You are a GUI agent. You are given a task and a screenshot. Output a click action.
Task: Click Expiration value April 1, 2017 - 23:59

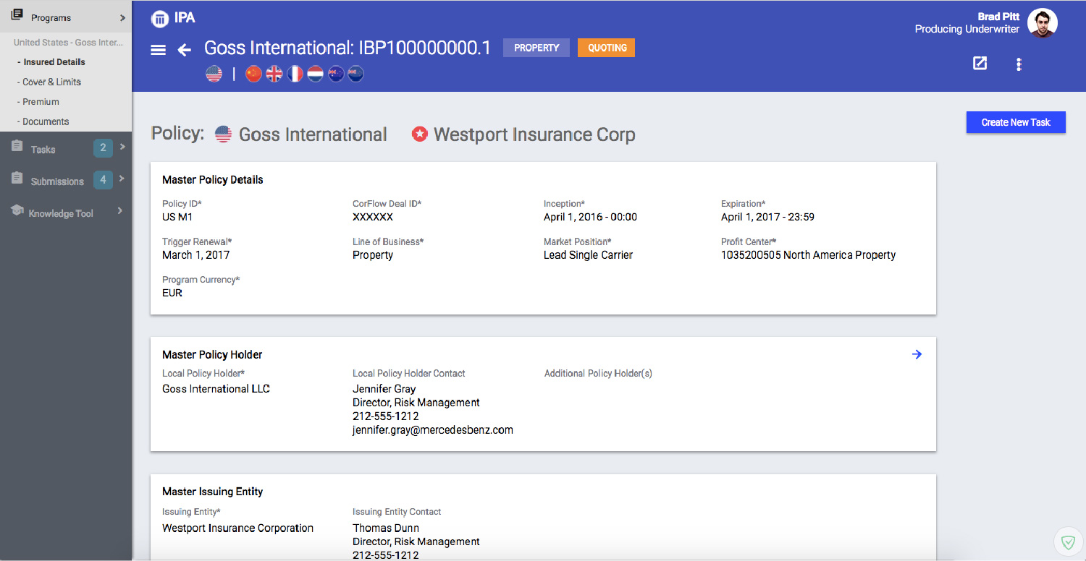pyautogui.click(x=767, y=217)
